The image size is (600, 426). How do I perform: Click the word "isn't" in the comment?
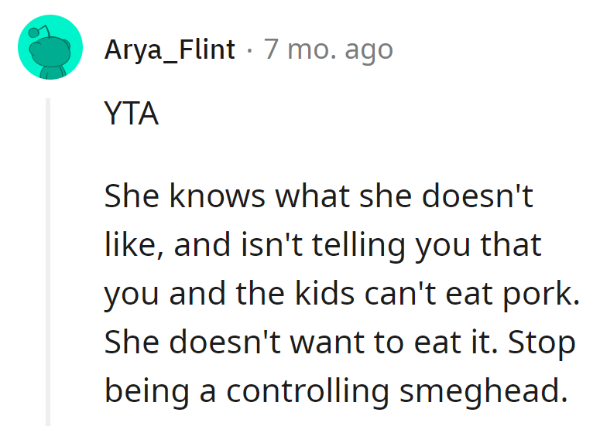(260, 246)
